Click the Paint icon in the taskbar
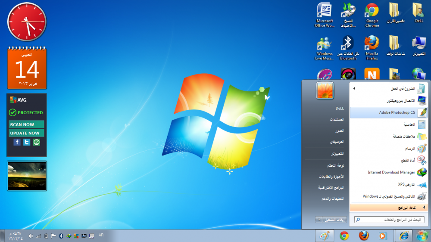 coord(324,236)
